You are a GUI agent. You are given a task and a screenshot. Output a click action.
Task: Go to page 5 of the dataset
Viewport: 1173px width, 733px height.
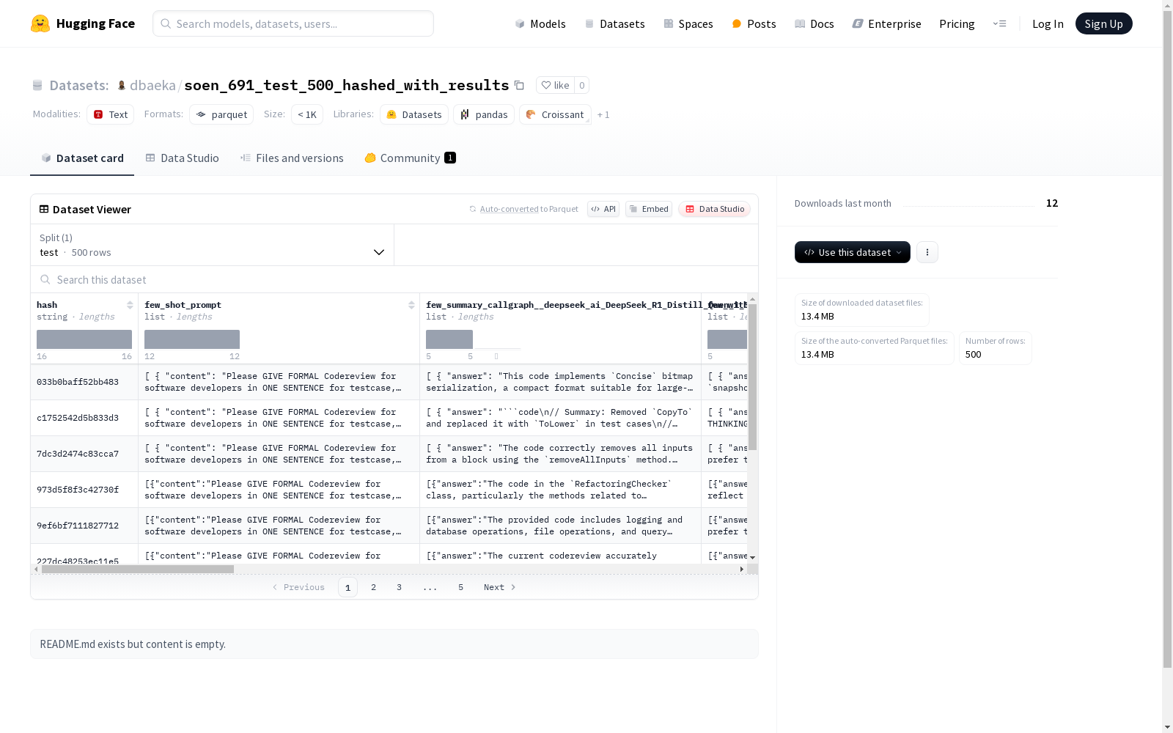(461, 587)
